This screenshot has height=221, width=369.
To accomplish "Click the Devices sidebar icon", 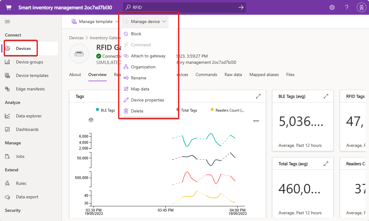I will (x=8, y=48).
